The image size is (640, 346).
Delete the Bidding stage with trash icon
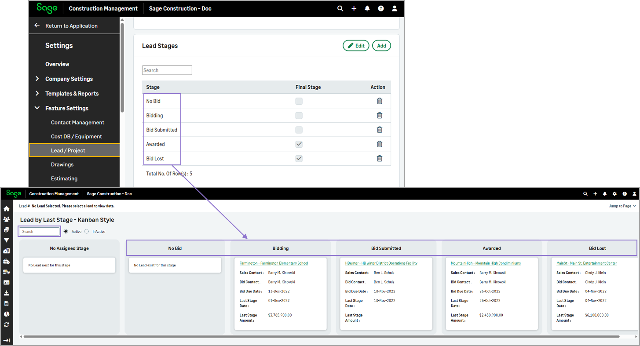coord(380,115)
